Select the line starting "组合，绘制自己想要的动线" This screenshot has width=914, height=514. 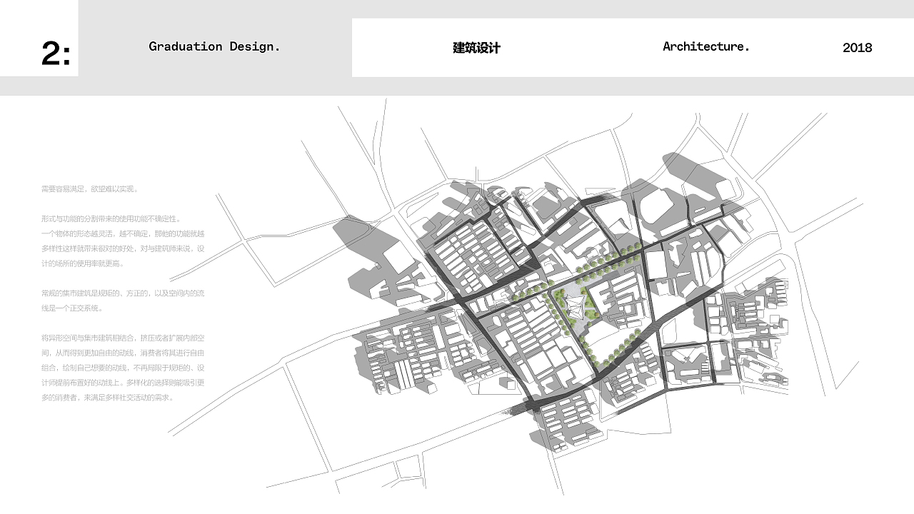124,368
